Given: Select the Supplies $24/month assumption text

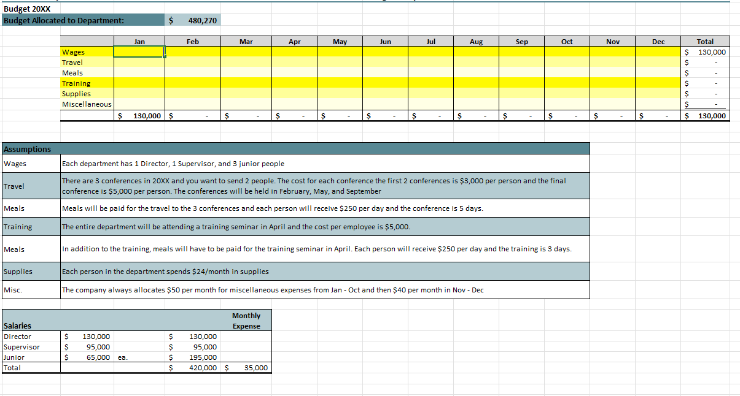Looking at the screenshot, I should [325, 272].
